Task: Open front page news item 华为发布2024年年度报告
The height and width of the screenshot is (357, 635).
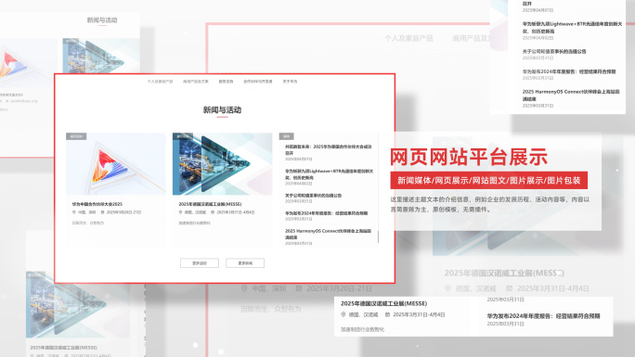Action: click(326, 213)
